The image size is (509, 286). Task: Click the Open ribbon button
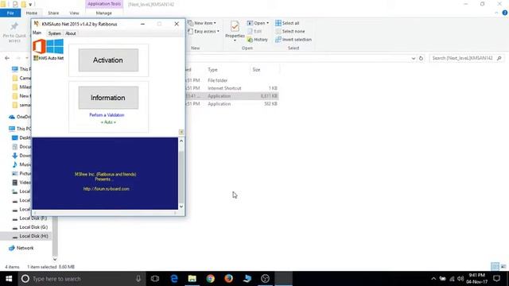point(256,23)
